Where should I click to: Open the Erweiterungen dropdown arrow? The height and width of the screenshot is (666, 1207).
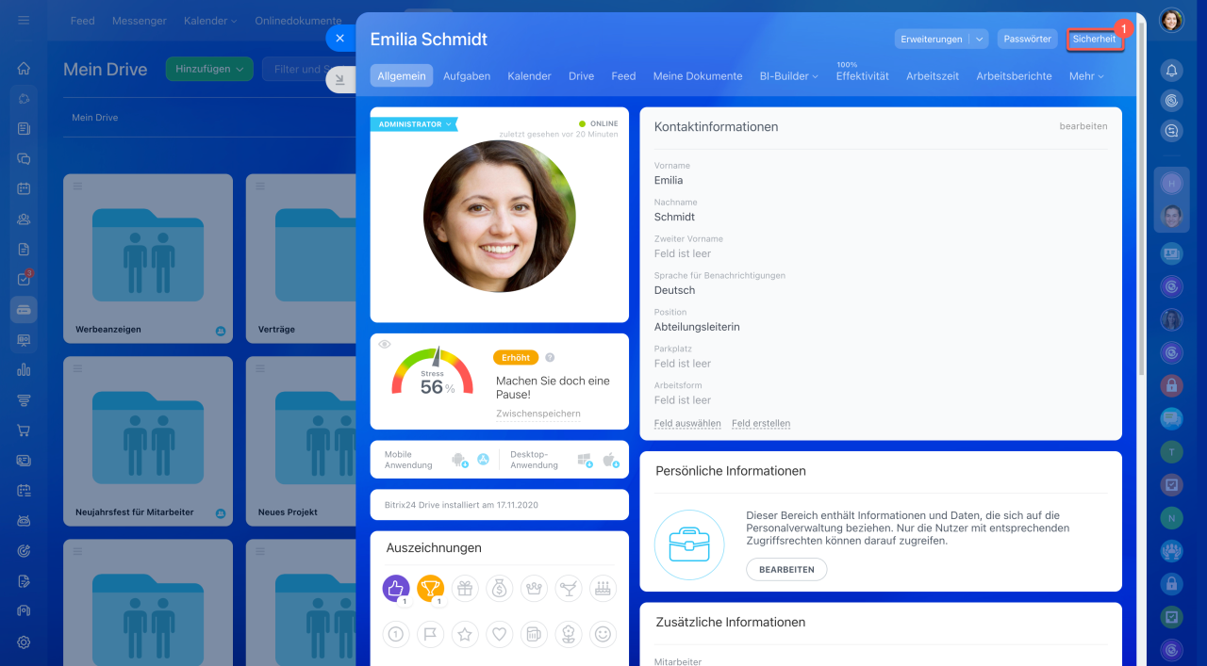(x=980, y=39)
